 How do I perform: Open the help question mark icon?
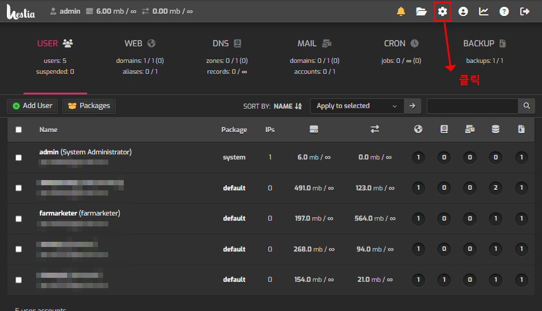pos(504,11)
